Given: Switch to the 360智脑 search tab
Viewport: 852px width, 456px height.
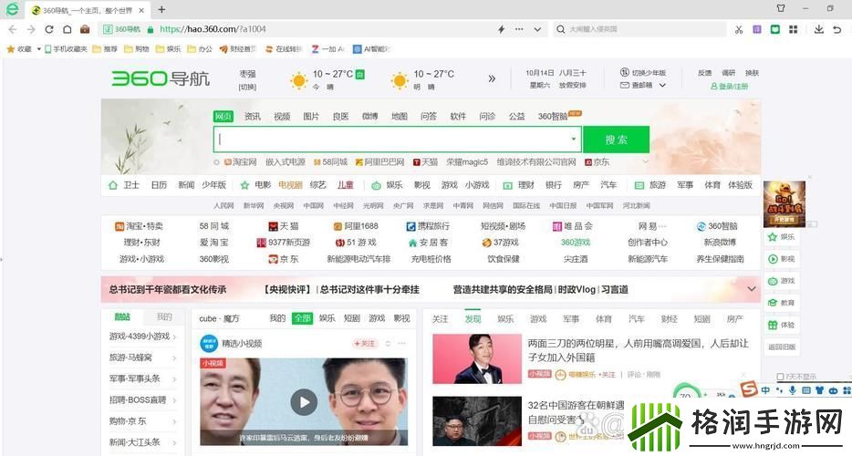Looking at the screenshot, I should click(553, 117).
